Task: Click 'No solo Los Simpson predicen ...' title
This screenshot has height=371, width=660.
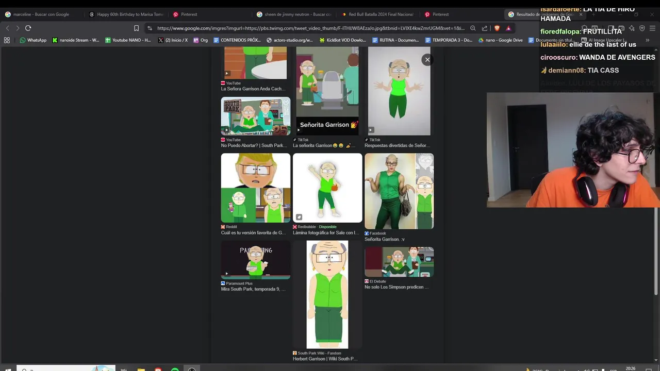Action: point(397,287)
